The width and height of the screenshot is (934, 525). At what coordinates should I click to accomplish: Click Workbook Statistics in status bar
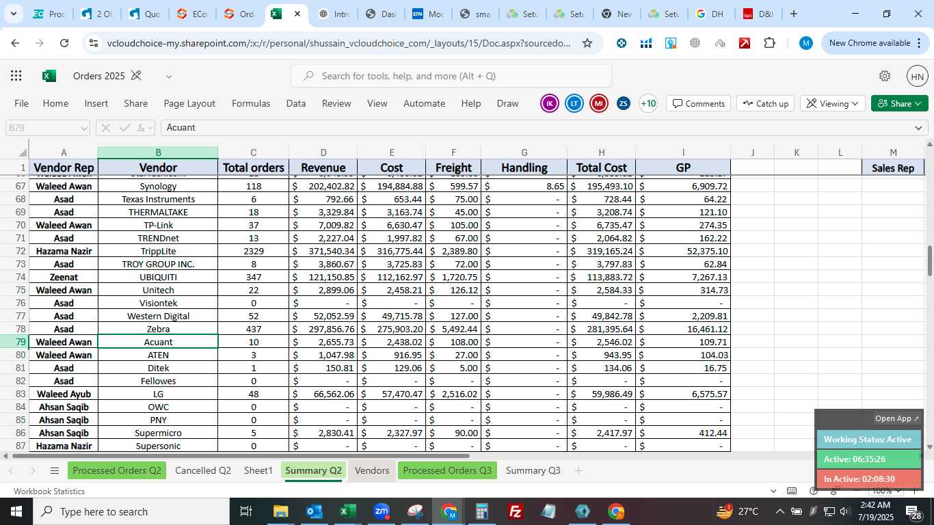click(x=49, y=491)
